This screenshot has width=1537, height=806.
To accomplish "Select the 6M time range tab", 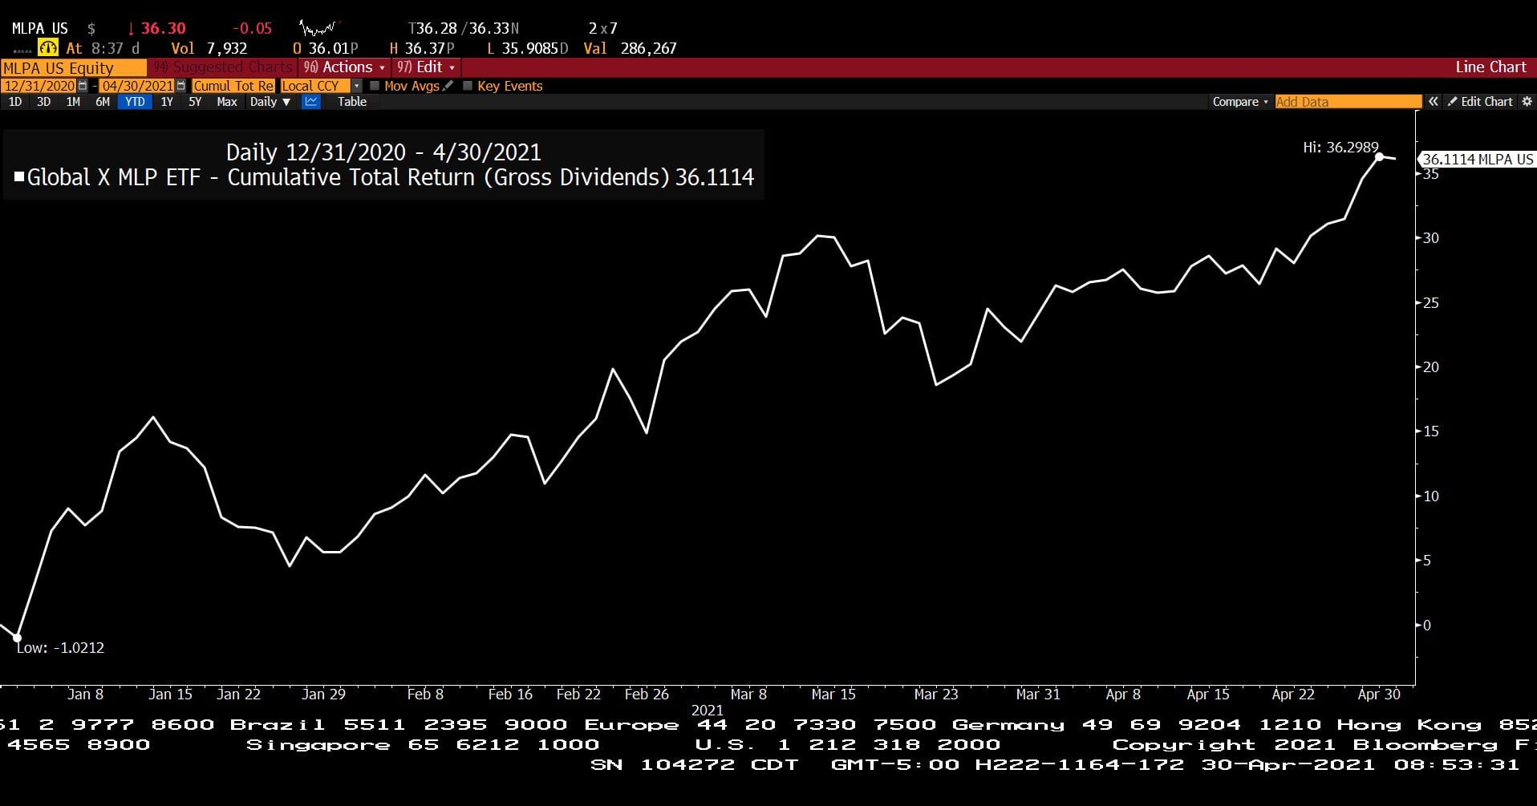I will point(103,102).
